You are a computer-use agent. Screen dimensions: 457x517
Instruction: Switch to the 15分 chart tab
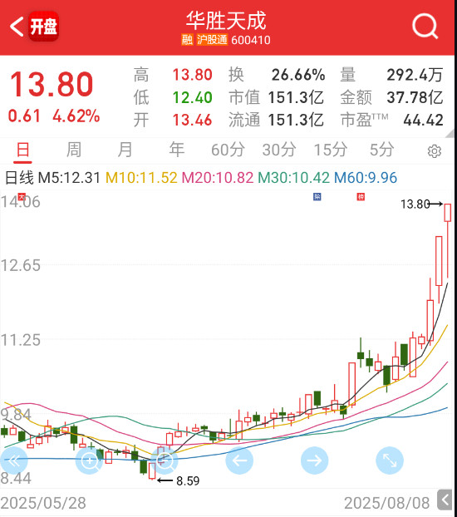[331, 150]
